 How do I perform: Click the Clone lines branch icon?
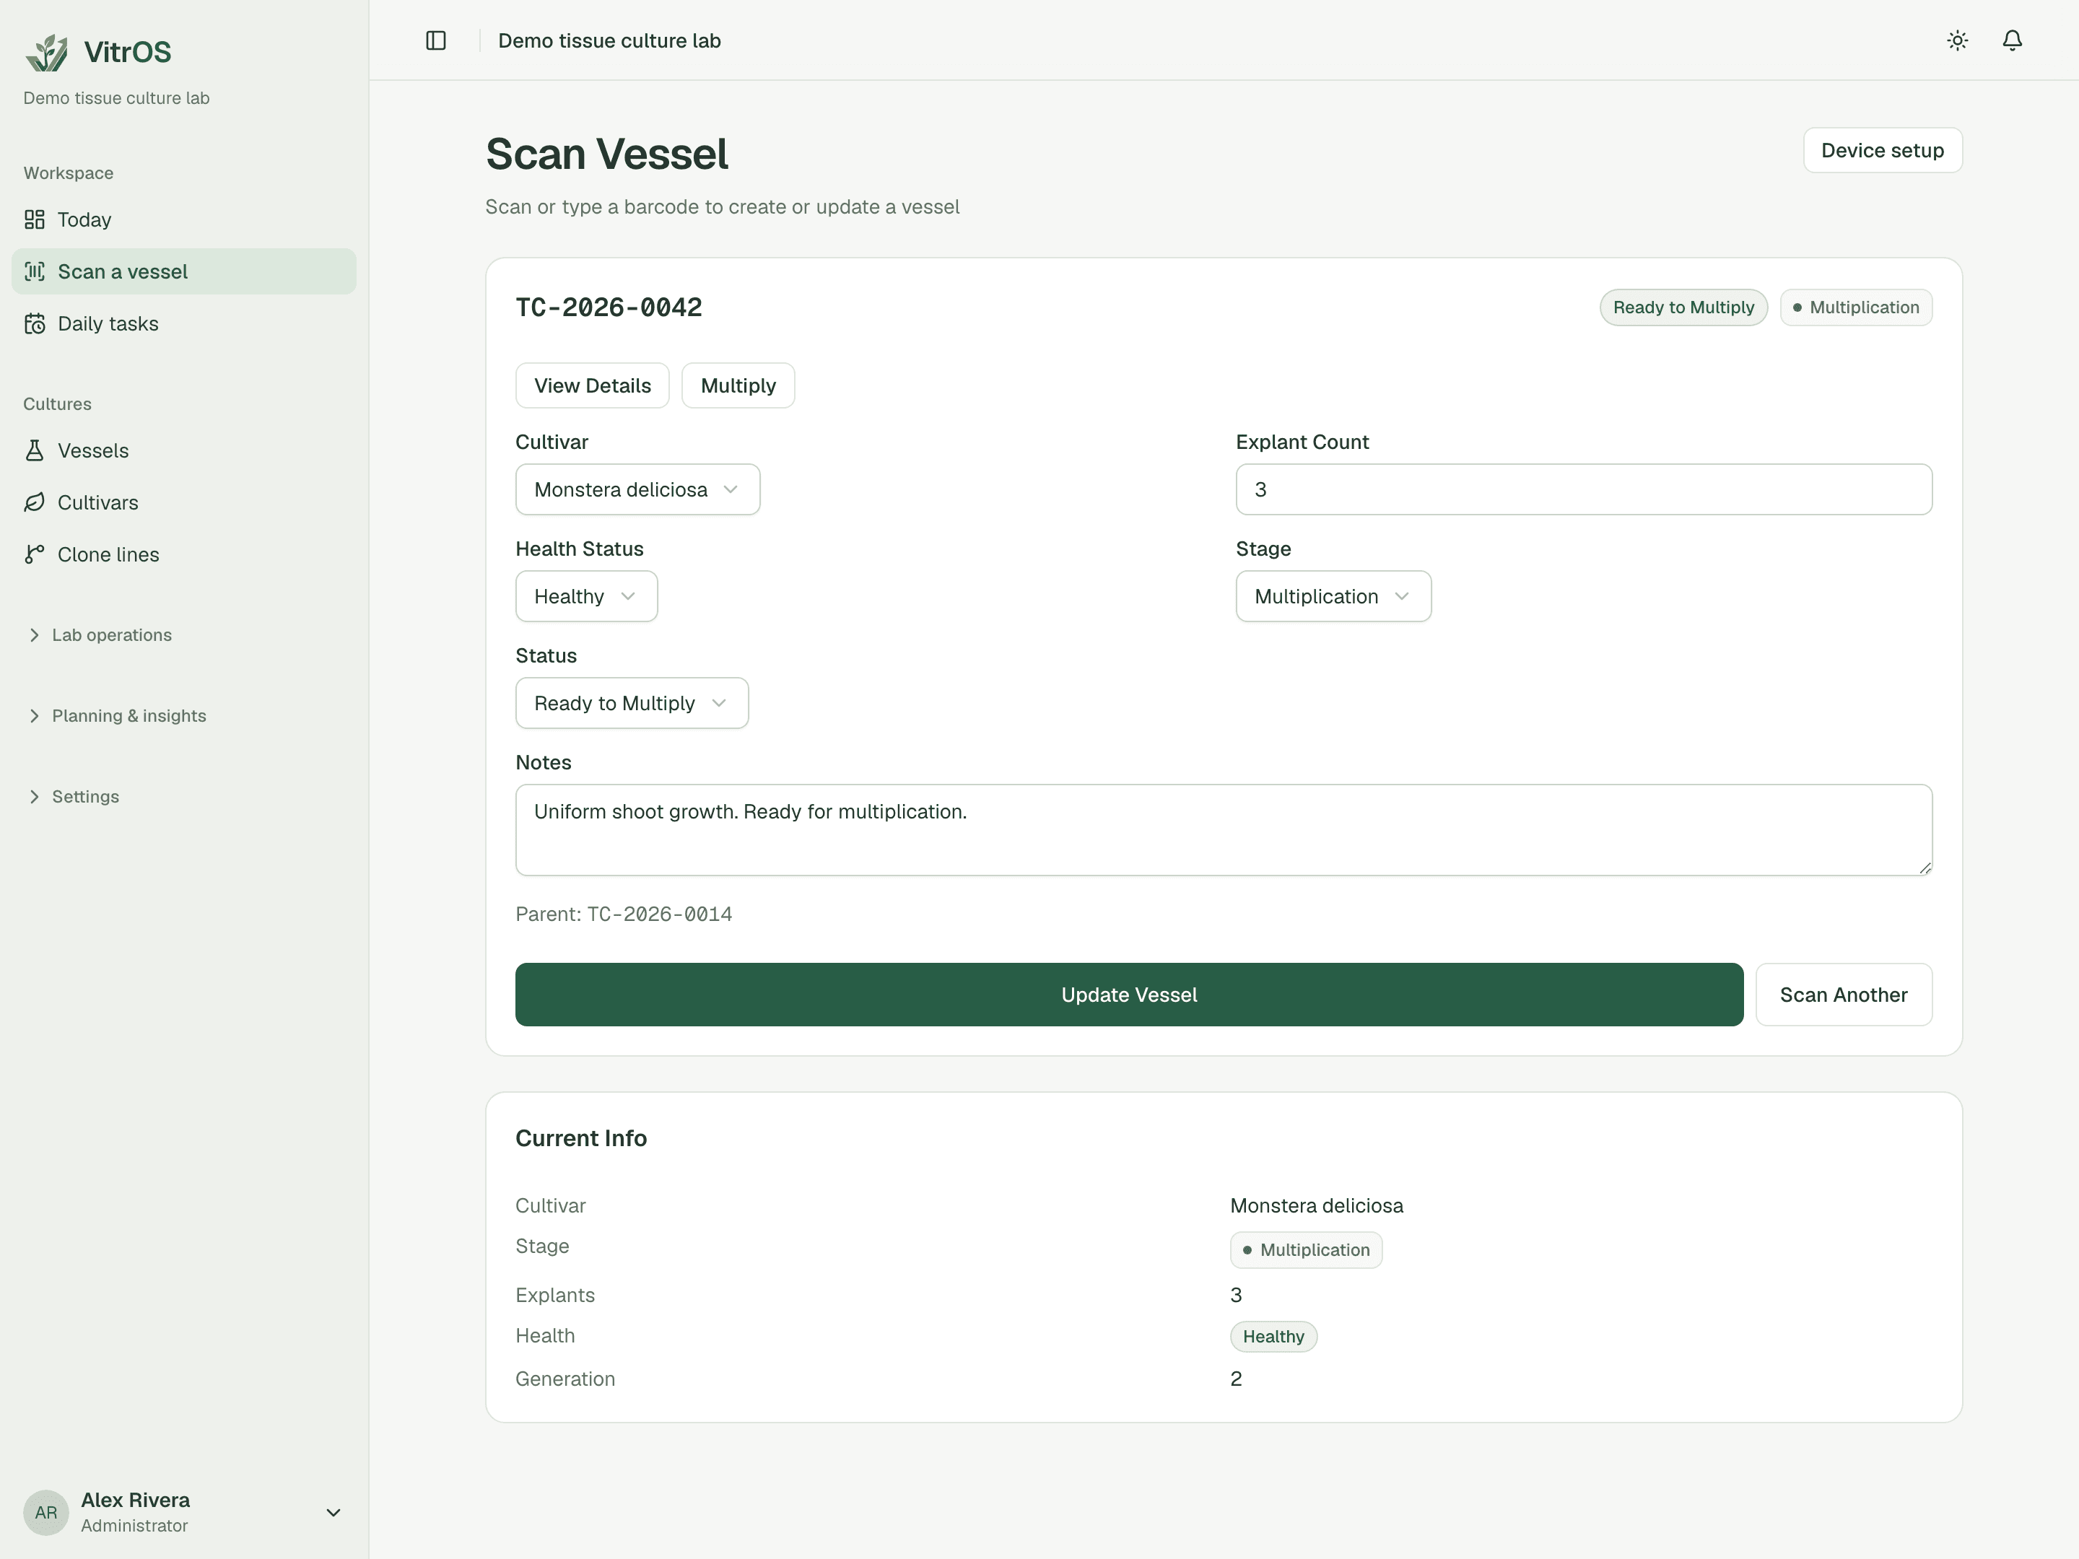tap(35, 554)
